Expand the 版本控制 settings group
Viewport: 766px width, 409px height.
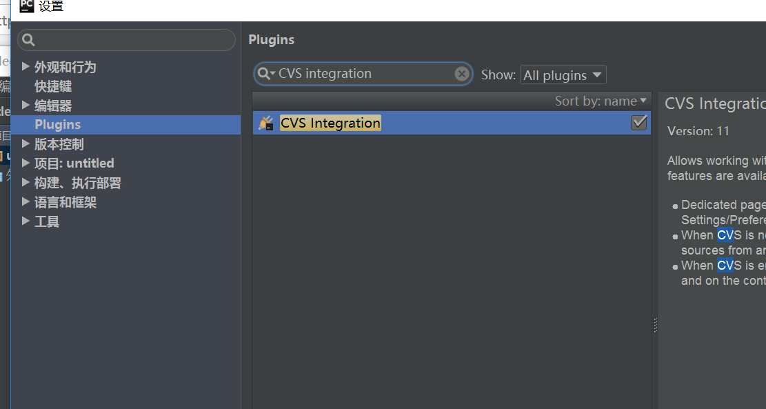[x=26, y=144]
